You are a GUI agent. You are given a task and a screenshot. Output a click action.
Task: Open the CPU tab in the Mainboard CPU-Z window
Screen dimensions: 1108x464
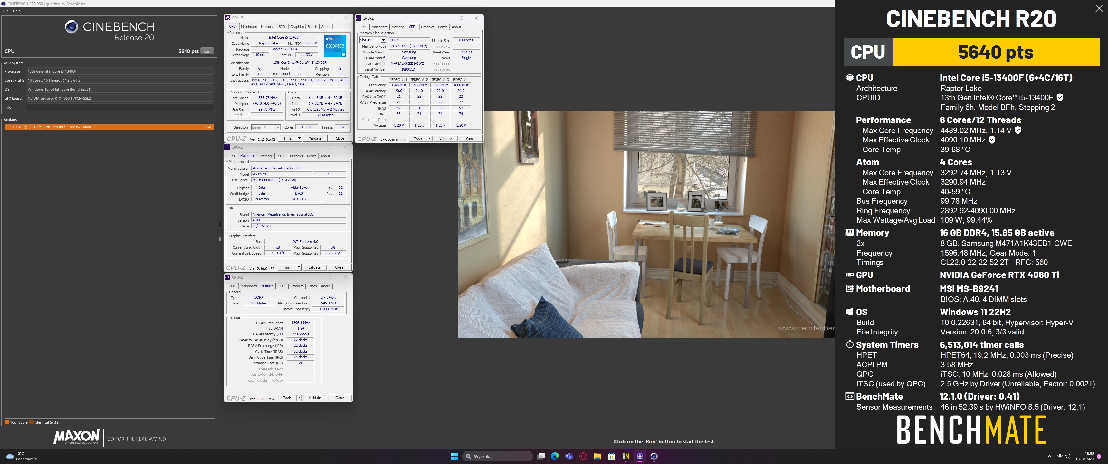point(232,156)
